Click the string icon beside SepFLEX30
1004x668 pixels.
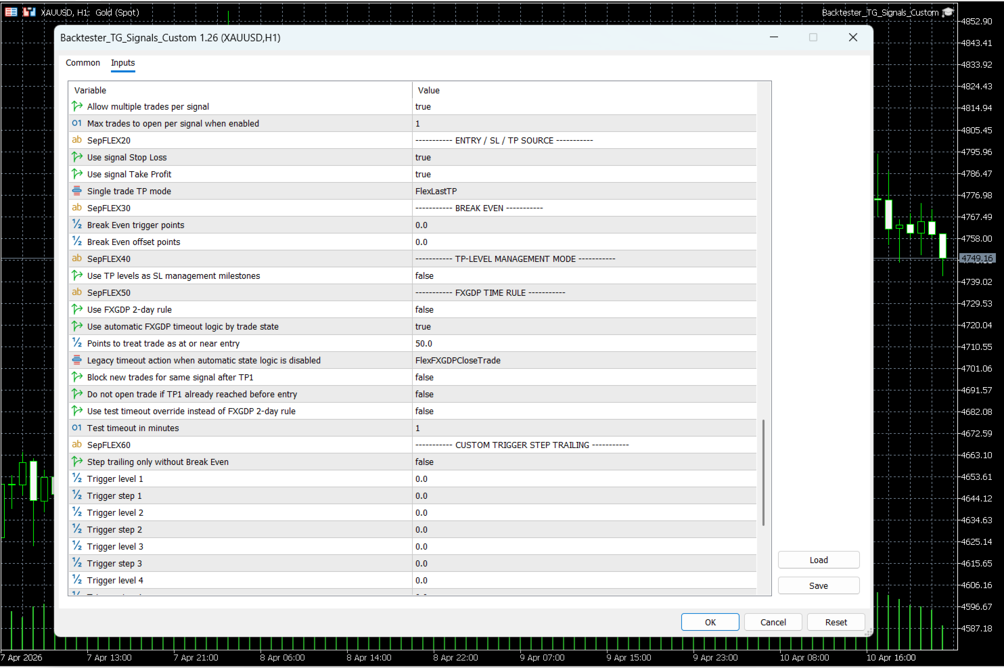(x=77, y=208)
